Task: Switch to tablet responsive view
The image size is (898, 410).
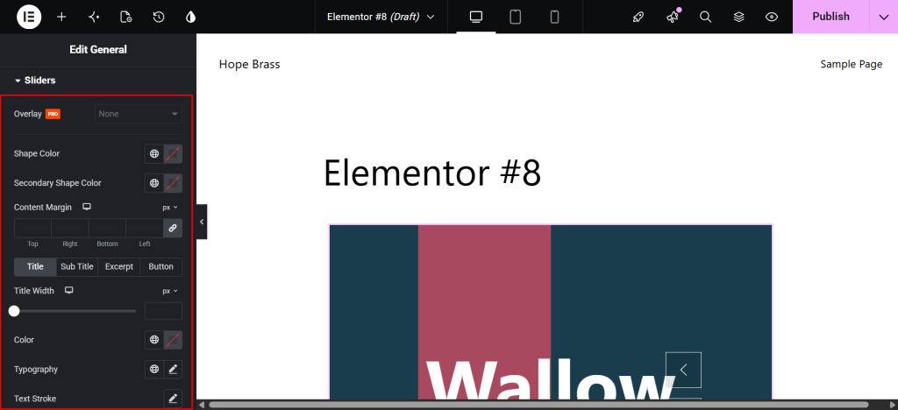Action: (516, 18)
